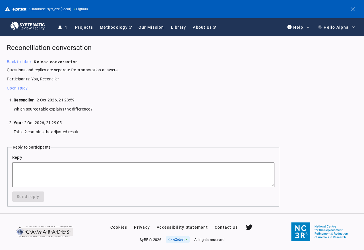364x250 pixels.
Task: Open the Twitter bird icon link
Action: point(249,227)
